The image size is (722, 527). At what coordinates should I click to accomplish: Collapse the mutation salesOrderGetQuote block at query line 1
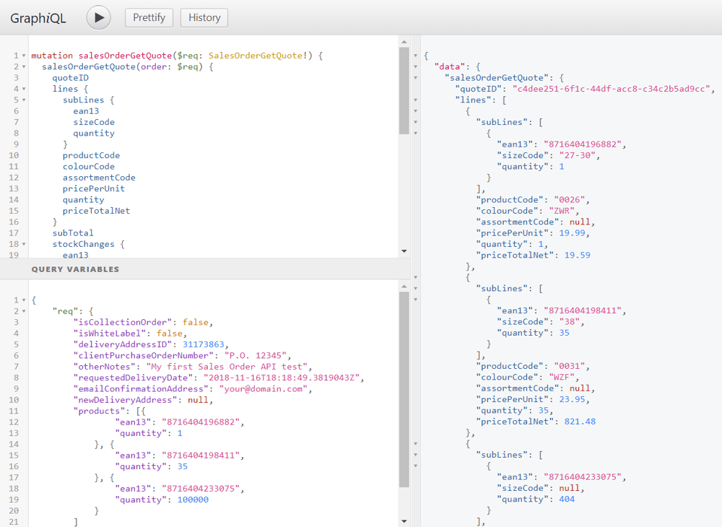click(24, 56)
